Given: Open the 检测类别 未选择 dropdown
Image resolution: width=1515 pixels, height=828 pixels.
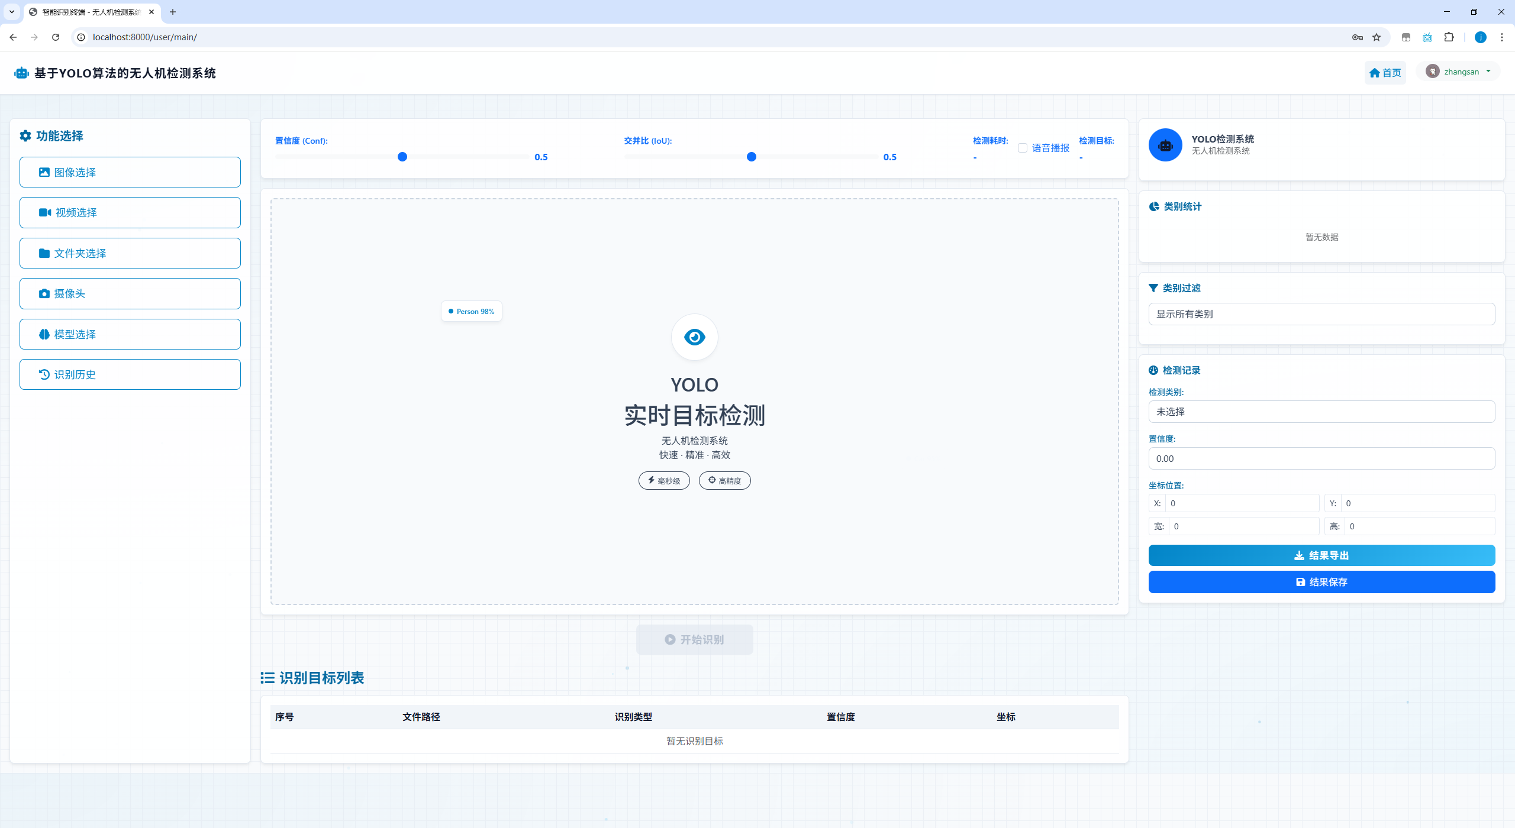Looking at the screenshot, I should pos(1321,412).
